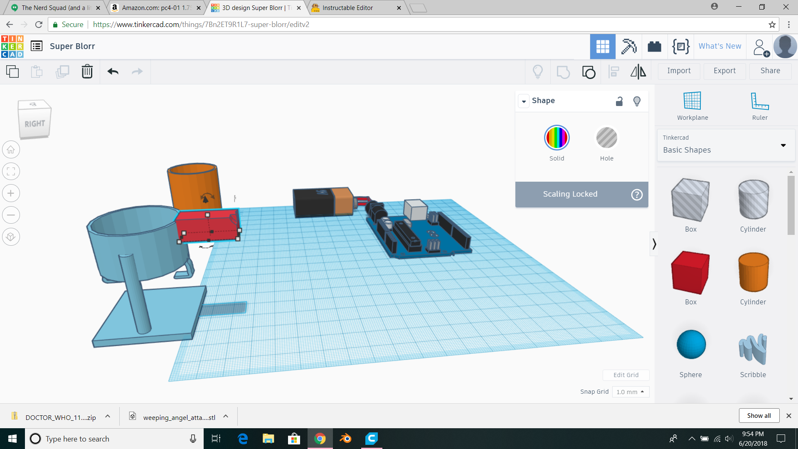The width and height of the screenshot is (798, 449).
Task: Click the browser address bar URL
Action: tap(201, 25)
